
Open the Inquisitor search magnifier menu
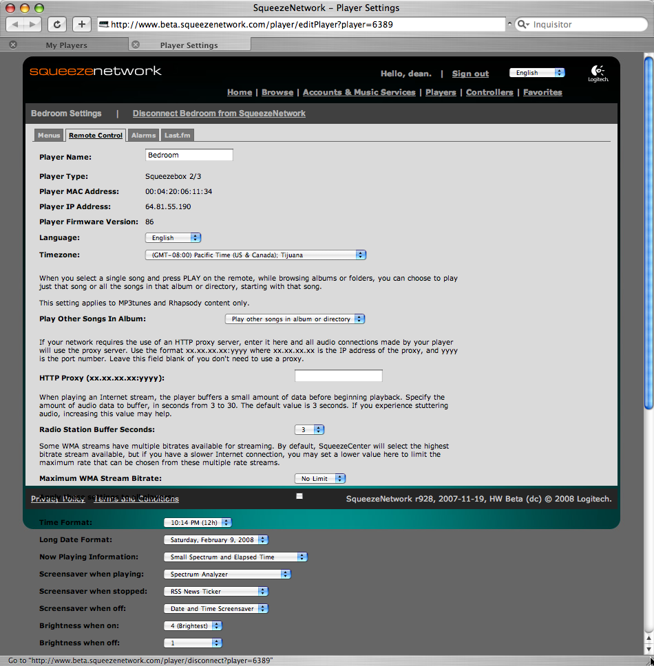click(x=523, y=24)
